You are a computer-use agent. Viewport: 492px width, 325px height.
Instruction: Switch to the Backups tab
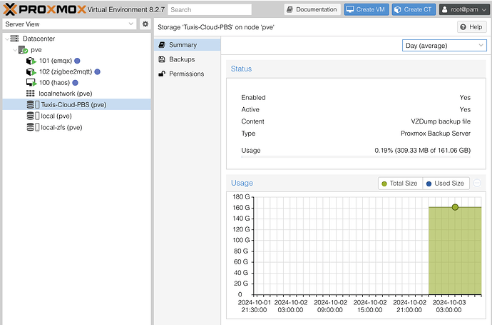tap(188, 59)
